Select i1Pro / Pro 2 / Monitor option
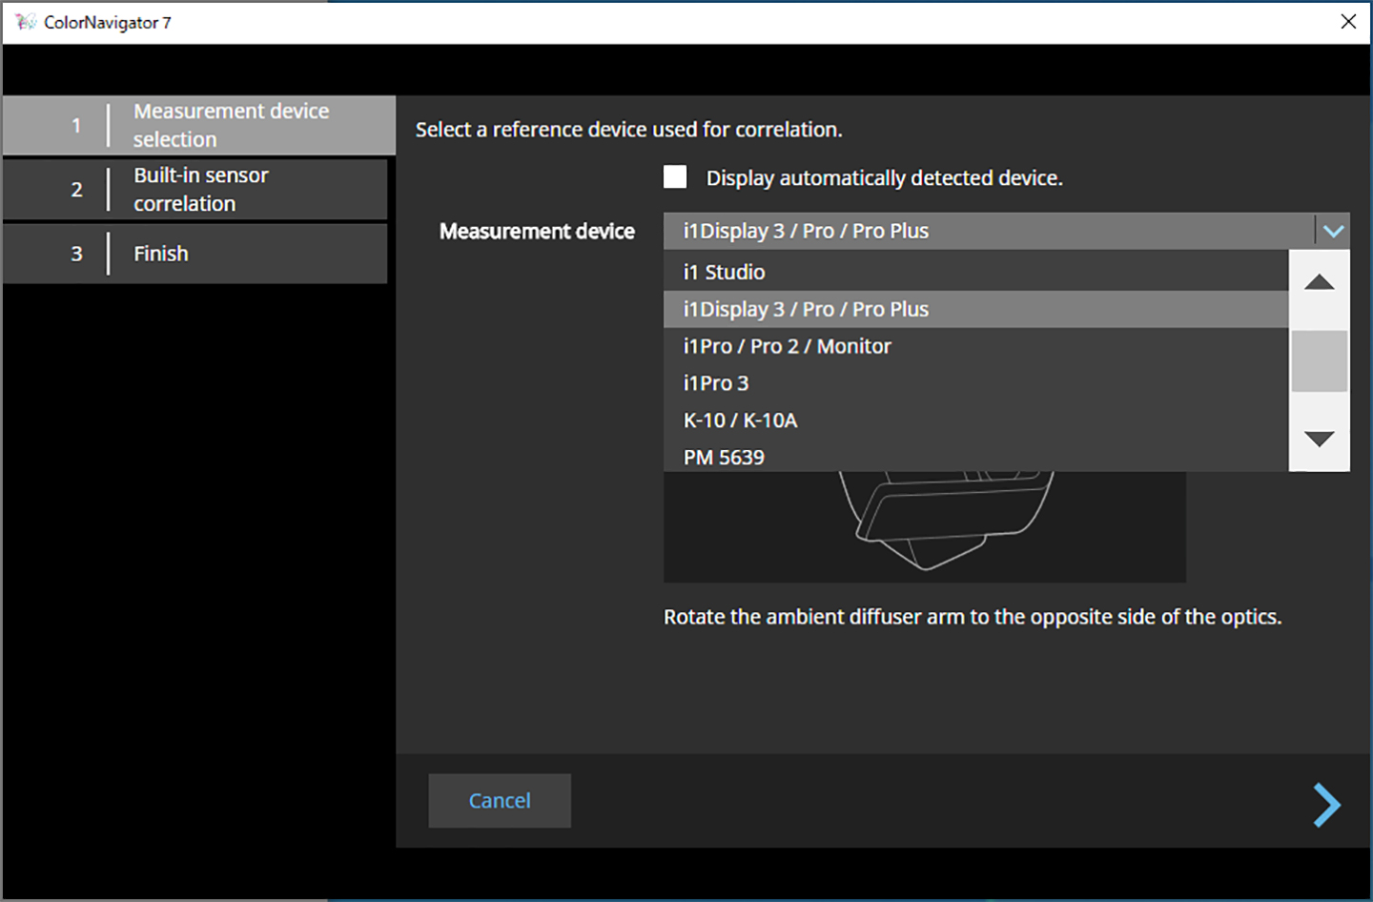 point(975,346)
